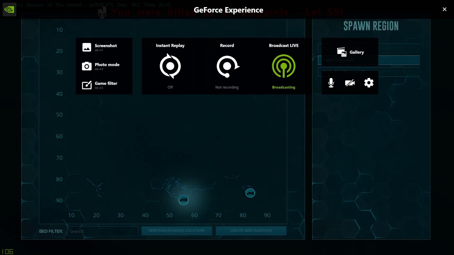Toggle the microphone
The height and width of the screenshot is (255, 454).
click(331, 83)
